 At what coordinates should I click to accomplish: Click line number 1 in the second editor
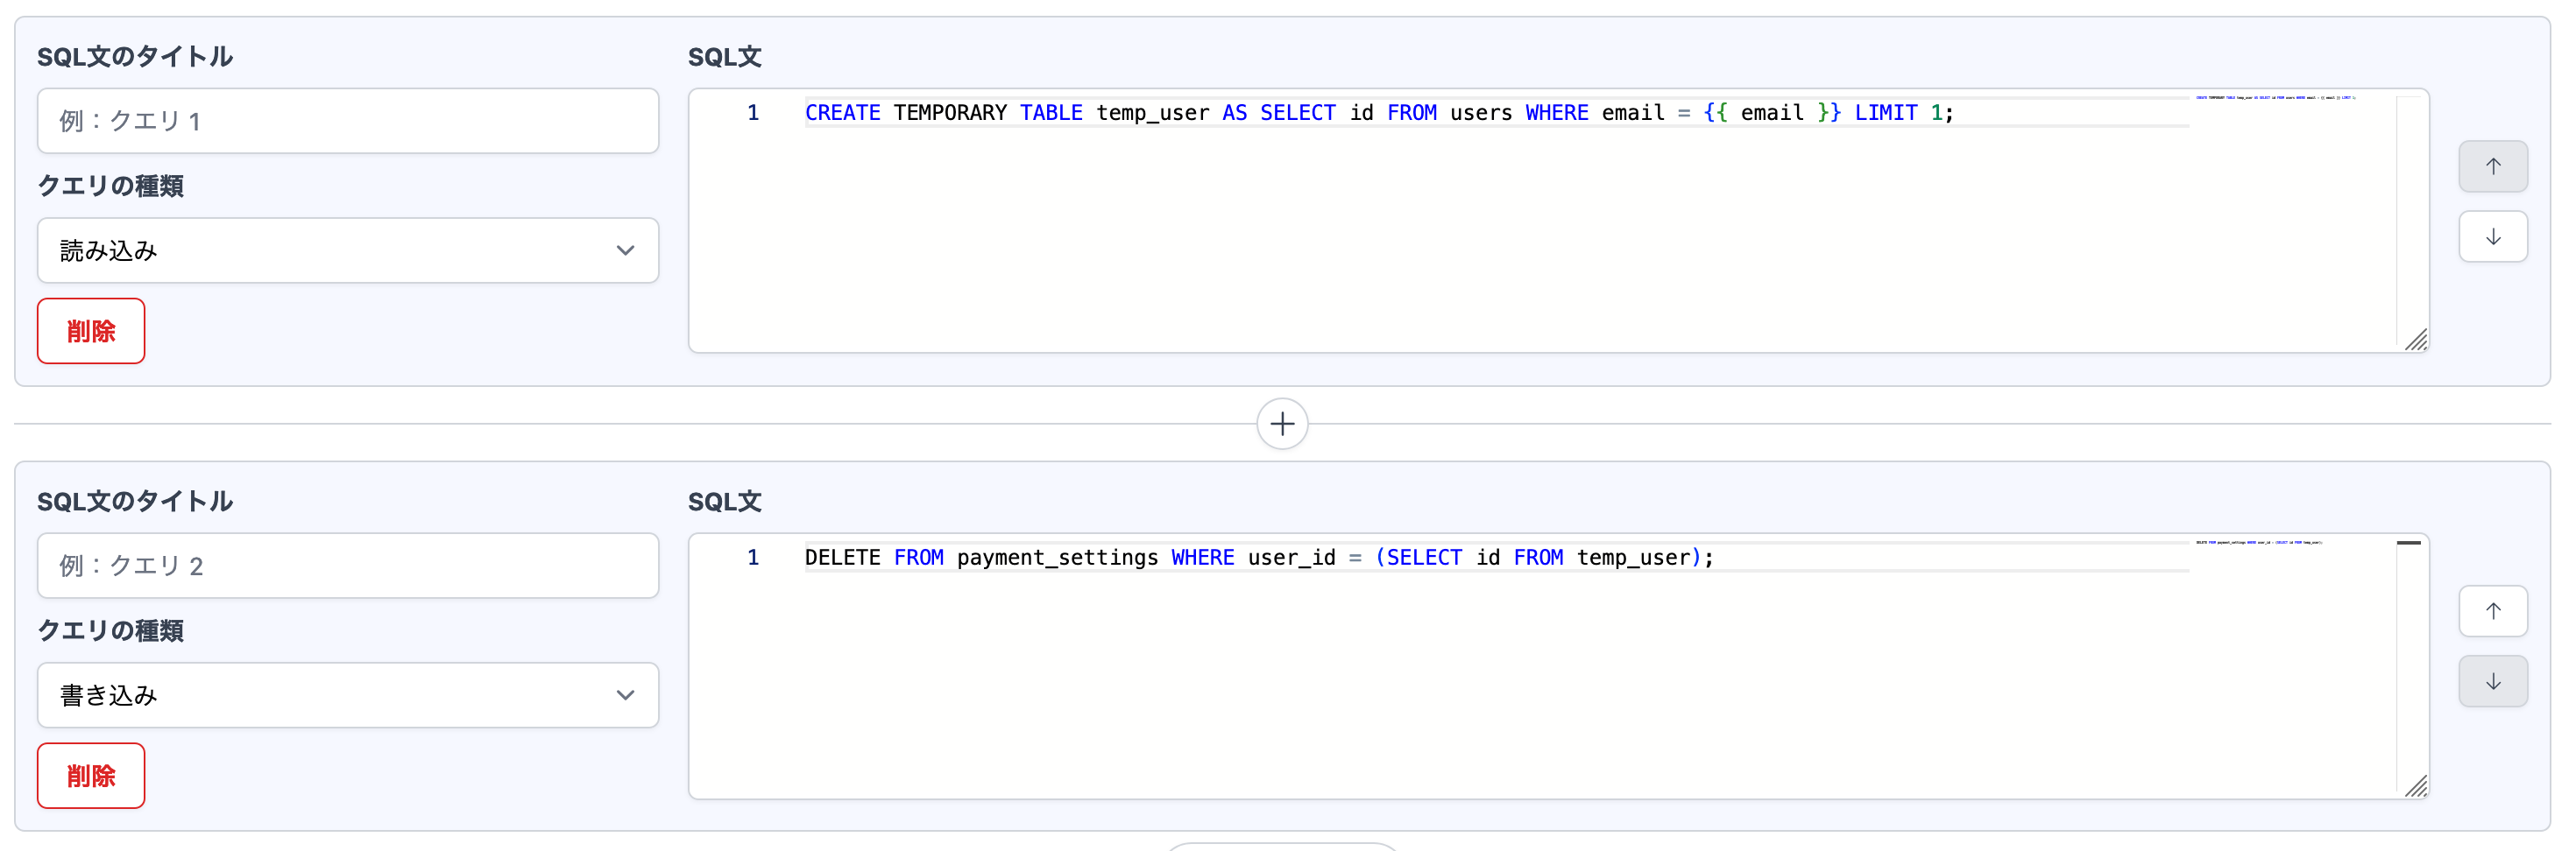753,558
